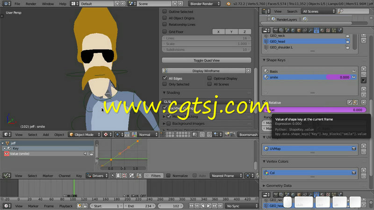Image resolution: width=374 pixels, height=210 pixels.
Task: Open the Playback menu in timeline
Action: (66, 206)
